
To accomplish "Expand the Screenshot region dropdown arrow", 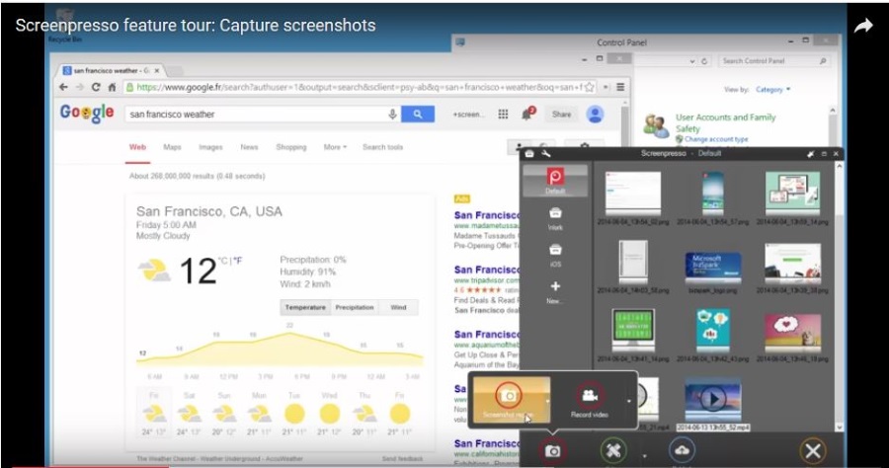I will coord(547,401).
